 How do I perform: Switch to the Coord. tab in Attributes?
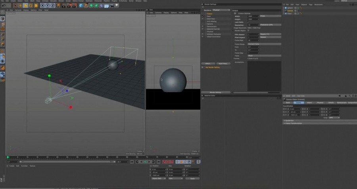[298, 102]
